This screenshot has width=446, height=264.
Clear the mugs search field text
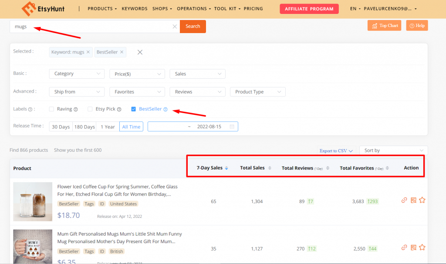[175, 27]
